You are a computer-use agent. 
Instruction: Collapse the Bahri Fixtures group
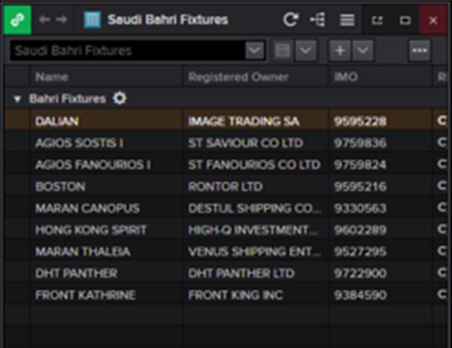click(17, 100)
